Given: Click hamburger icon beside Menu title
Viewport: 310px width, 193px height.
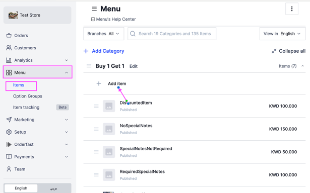Looking at the screenshot, I should pos(94,9).
